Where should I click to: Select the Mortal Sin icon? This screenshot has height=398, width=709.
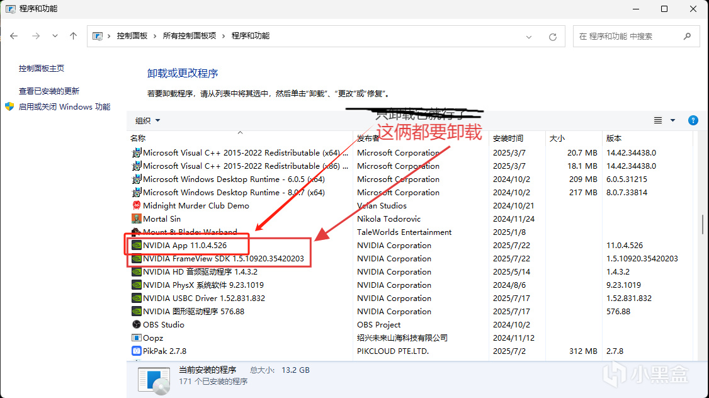click(x=137, y=219)
